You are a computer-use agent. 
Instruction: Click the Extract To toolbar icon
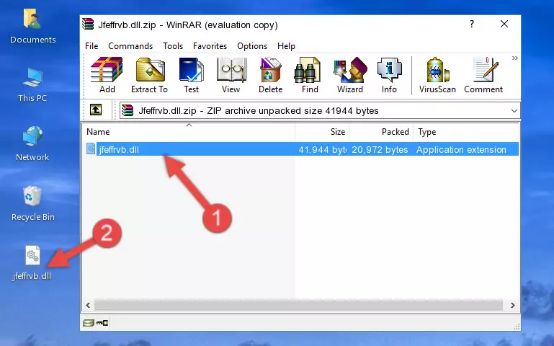(x=149, y=75)
